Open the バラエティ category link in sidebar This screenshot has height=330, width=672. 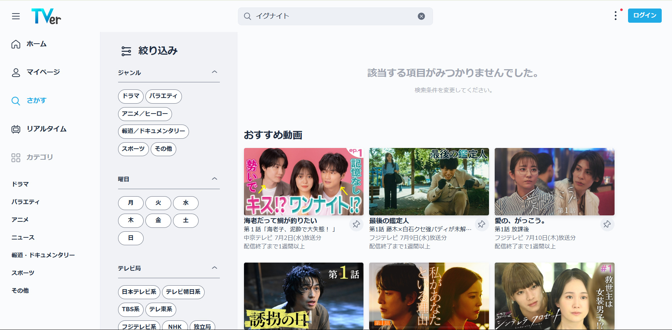26,202
